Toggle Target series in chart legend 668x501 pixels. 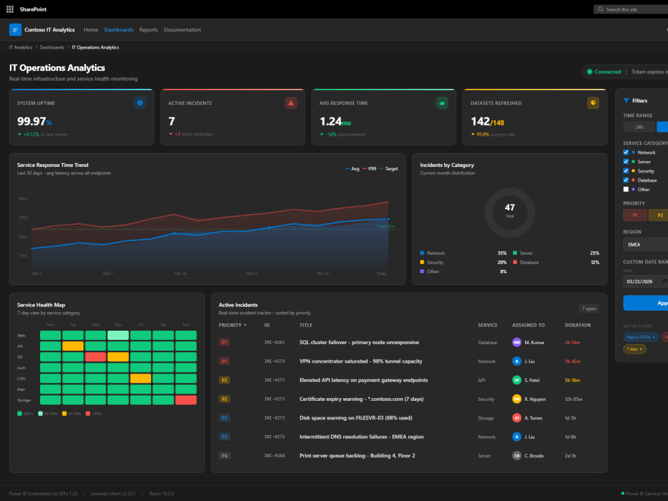[389, 169]
